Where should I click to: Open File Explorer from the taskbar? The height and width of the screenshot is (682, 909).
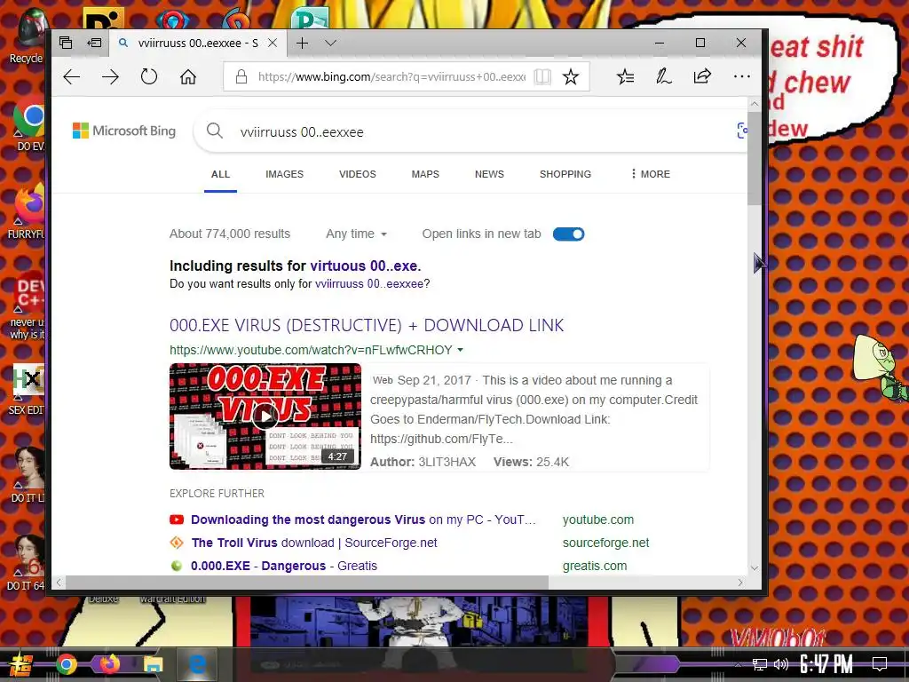pyautogui.click(x=153, y=664)
